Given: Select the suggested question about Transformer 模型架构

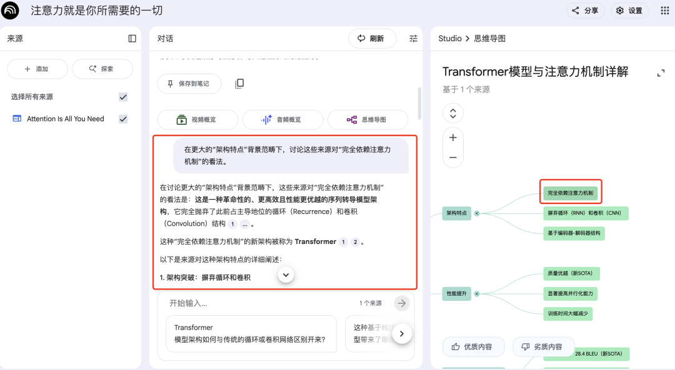Looking at the screenshot, I should click(251, 334).
